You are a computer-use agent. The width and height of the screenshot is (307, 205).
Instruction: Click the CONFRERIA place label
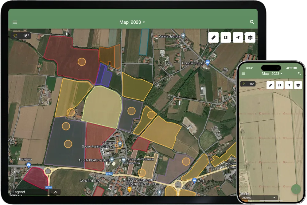(x=90, y=181)
